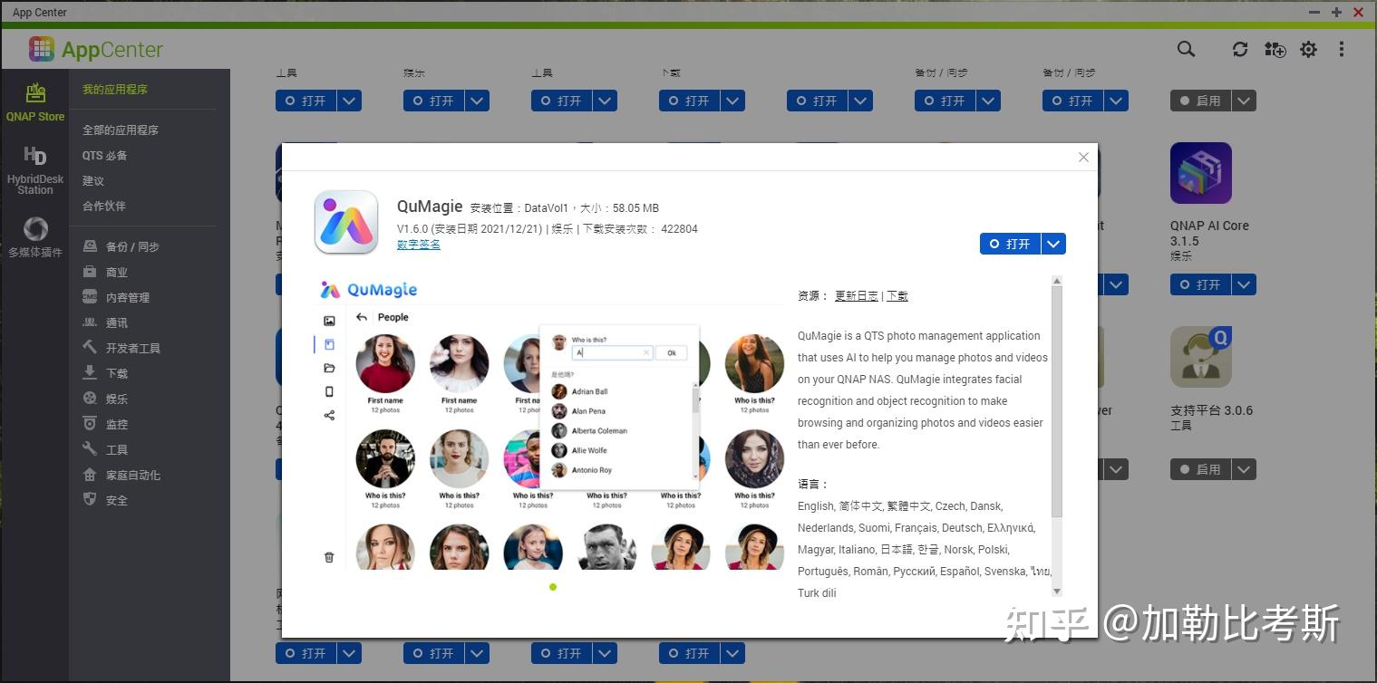Open the App Center search
The height and width of the screenshot is (683, 1377).
1186,49
